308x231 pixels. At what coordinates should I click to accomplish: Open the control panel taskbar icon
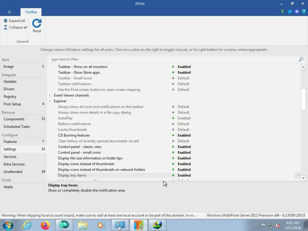pyautogui.click(x=120, y=225)
